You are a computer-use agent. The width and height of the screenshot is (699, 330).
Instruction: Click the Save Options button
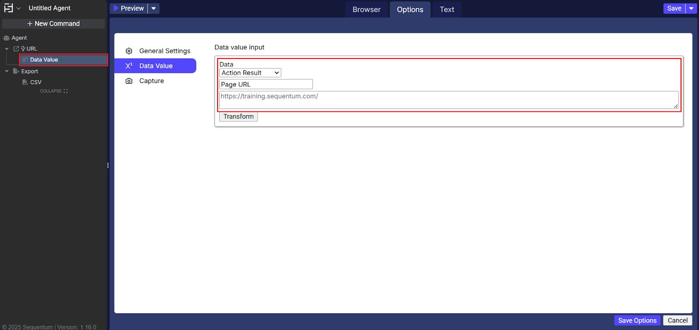point(637,320)
